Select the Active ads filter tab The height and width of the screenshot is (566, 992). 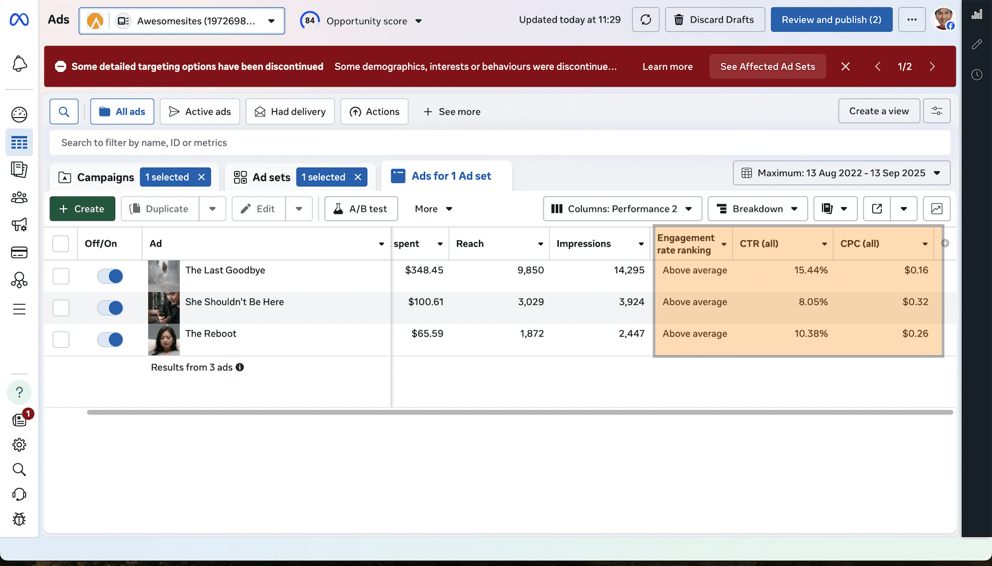click(200, 112)
